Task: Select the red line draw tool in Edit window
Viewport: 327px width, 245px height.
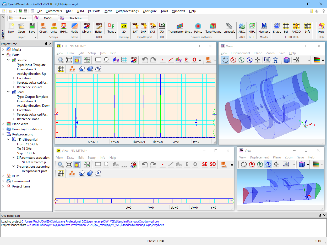Action: pyautogui.click(x=171, y=60)
